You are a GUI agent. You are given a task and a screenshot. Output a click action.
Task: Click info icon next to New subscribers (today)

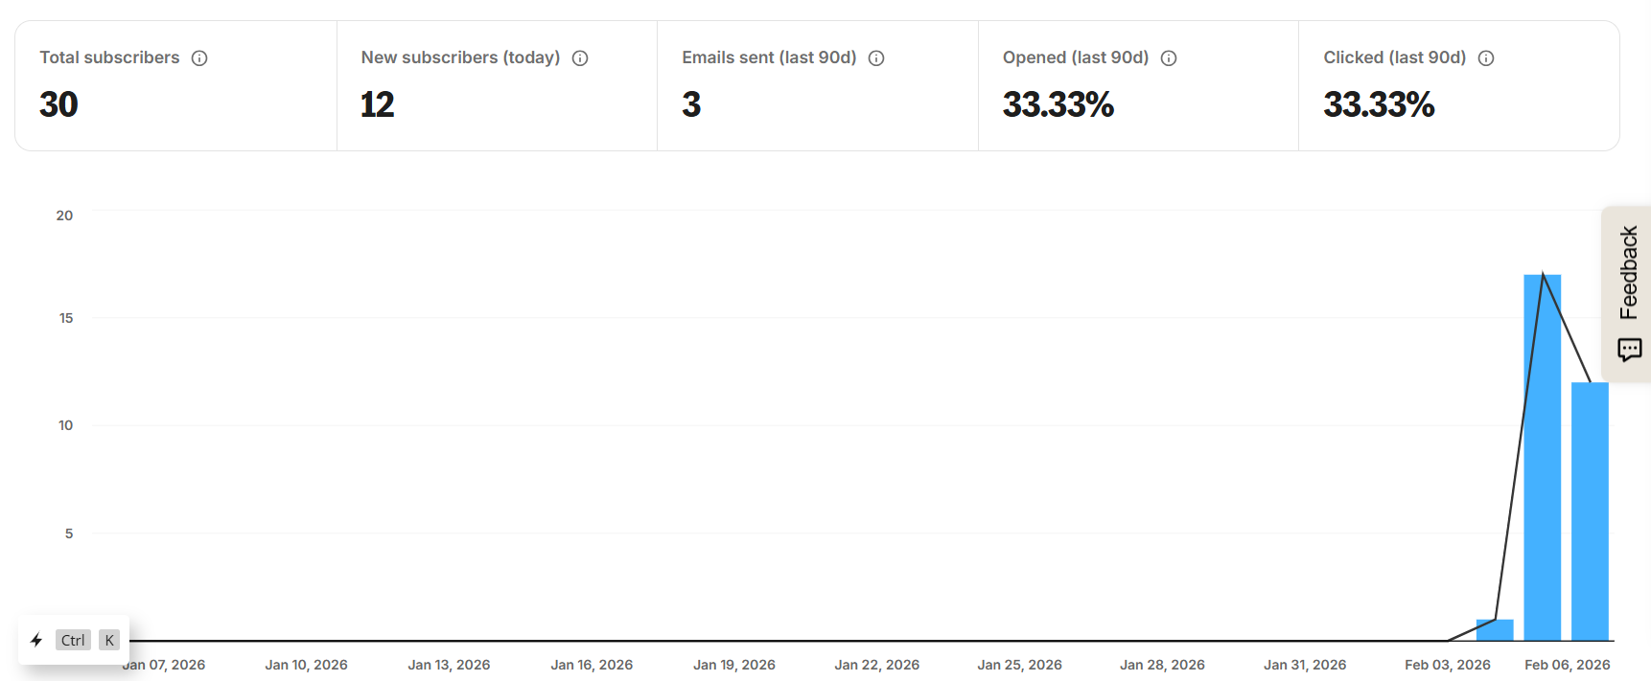580,58
